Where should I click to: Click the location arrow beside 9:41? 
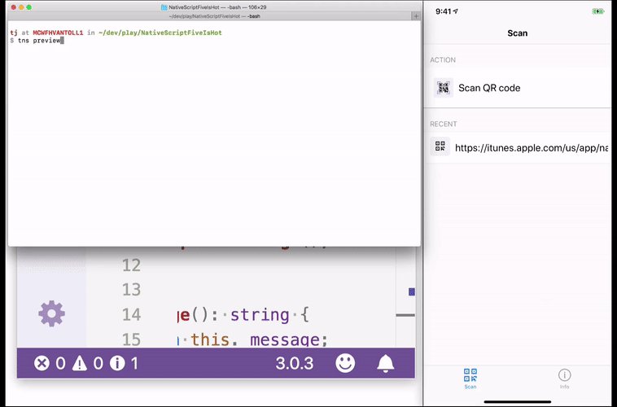pyautogui.click(x=456, y=11)
